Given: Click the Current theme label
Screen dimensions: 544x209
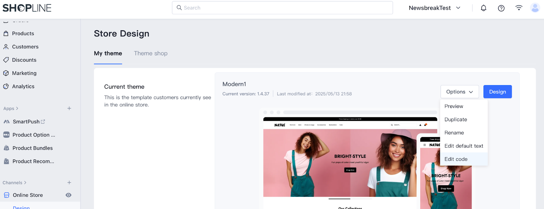Looking at the screenshot, I should [x=124, y=87].
